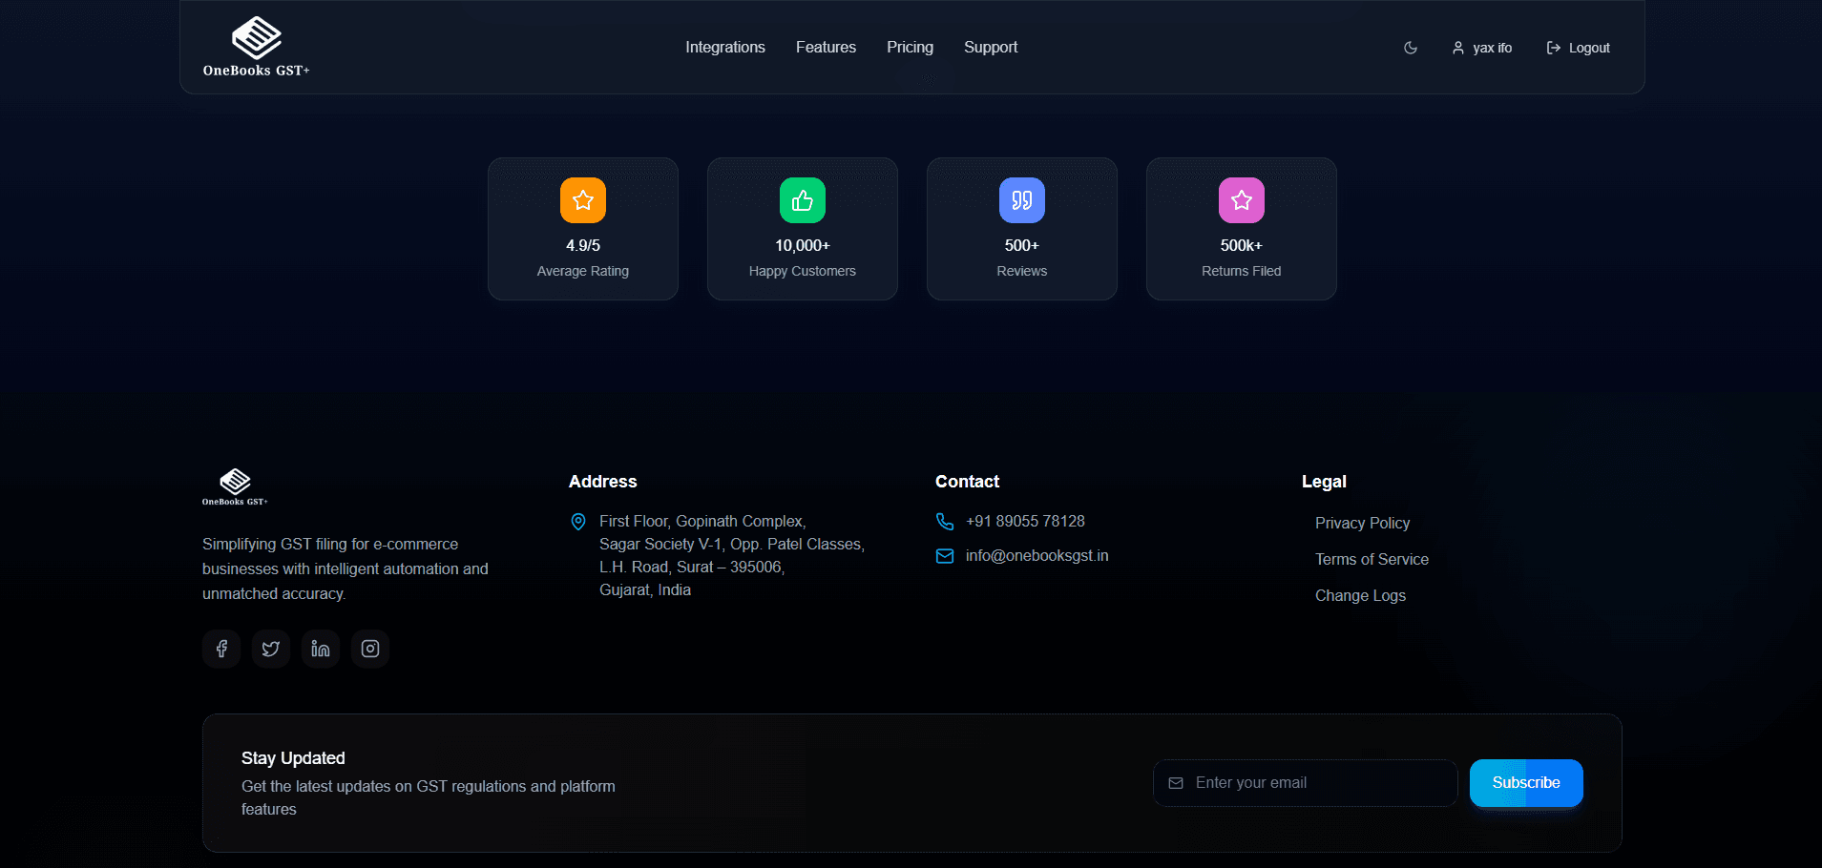Open the Pricing page
This screenshot has height=868, width=1822.
pyautogui.click(x=910, y=48)
